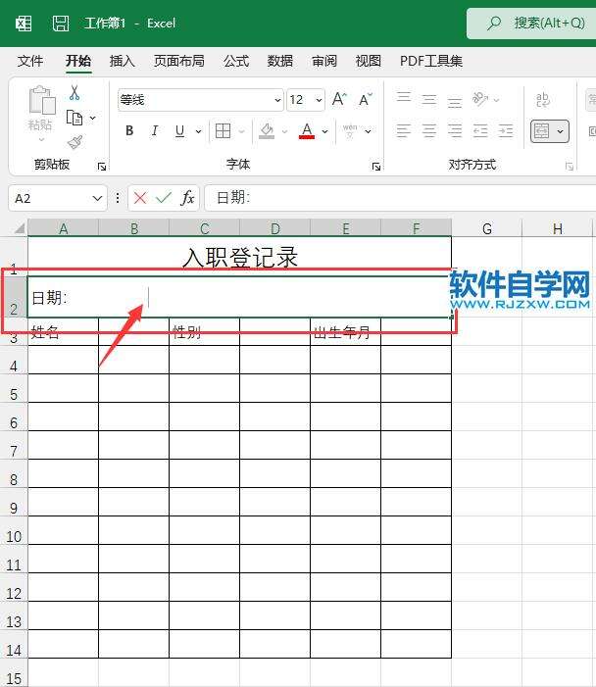Click the Wrap Text icon

point(543,100)
